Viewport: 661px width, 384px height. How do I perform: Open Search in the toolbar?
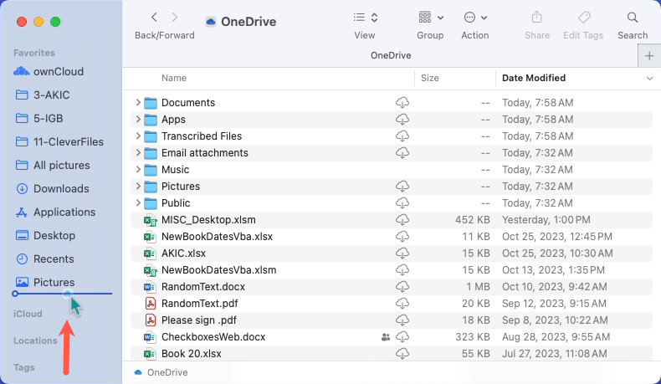point(633,18)
